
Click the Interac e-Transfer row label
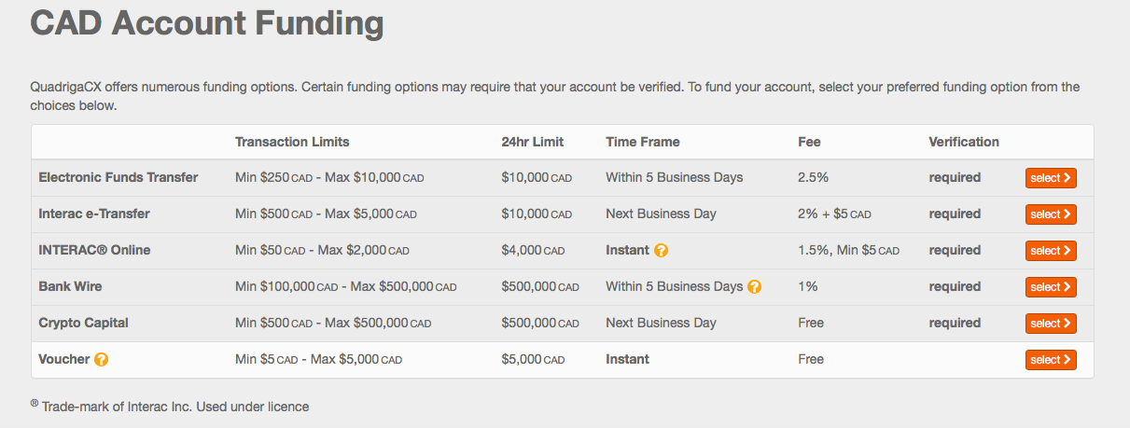point(94,214)
